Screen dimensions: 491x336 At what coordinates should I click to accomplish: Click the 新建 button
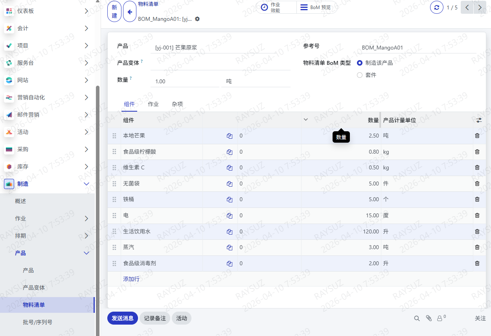pyautogui.click(x=114, y=11)
